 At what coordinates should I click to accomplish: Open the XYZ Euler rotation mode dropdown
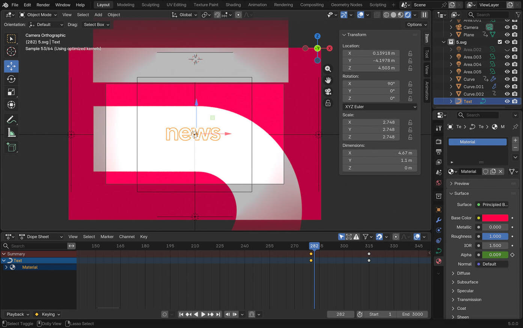pos(380,107)
